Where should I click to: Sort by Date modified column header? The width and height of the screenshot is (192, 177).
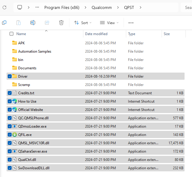(x=96, y=34)
